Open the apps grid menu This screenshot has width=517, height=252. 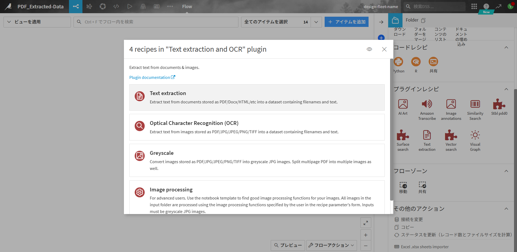pos(474,6)
